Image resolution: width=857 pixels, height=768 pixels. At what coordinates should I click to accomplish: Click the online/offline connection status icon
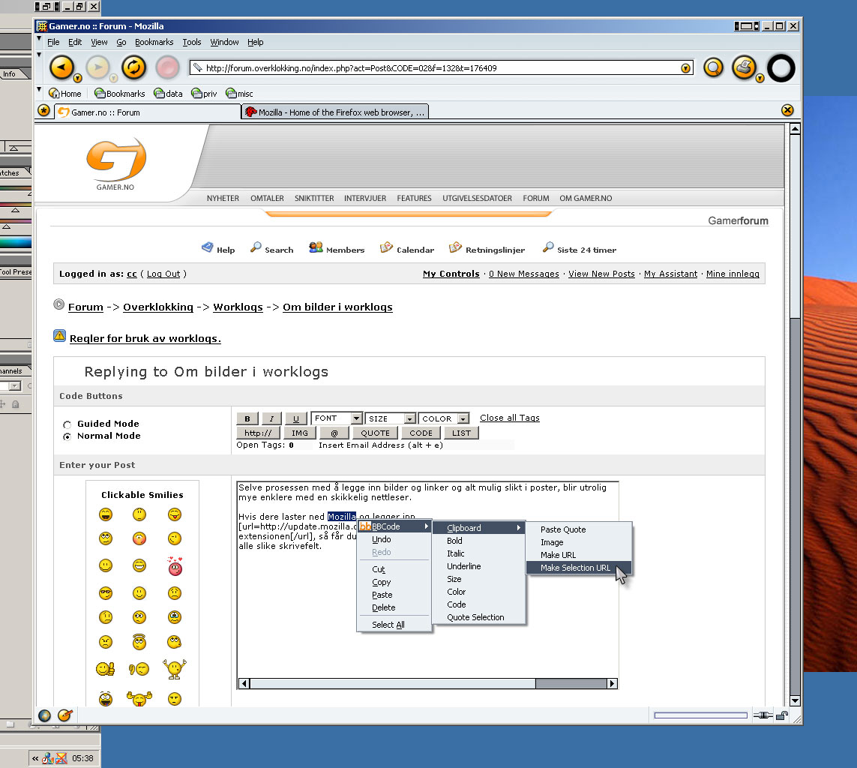tap(763, 715)
